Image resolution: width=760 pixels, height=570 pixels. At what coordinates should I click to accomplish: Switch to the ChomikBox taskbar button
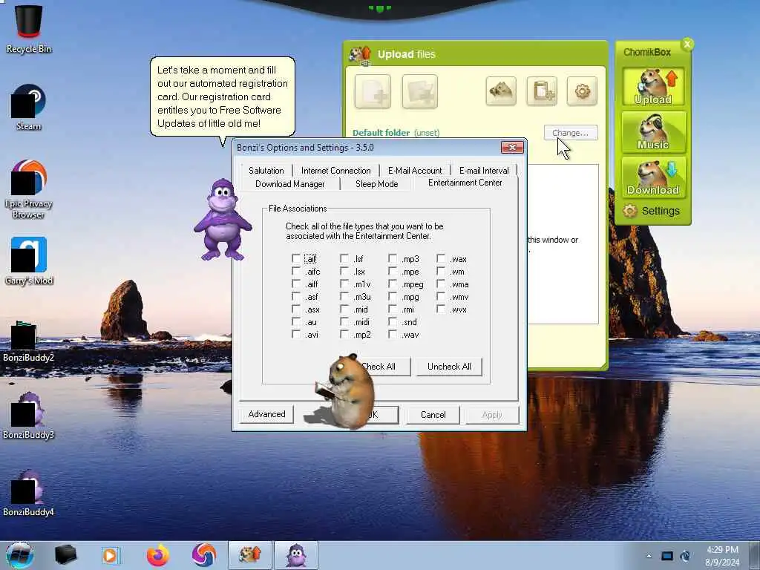(250, 555)
